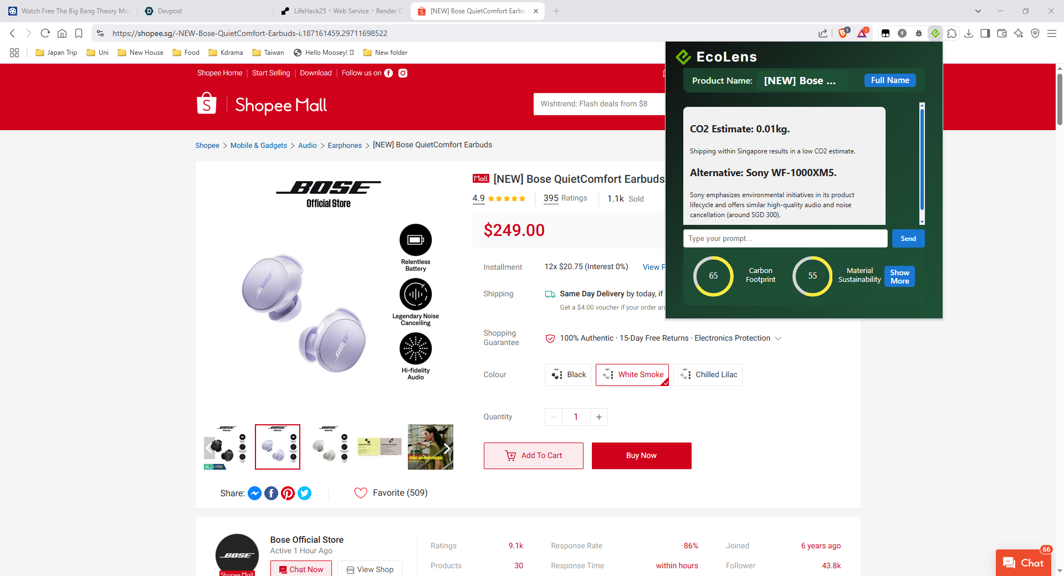
Task: Share product on Facebook icon
Action: [x=271, y=493]
